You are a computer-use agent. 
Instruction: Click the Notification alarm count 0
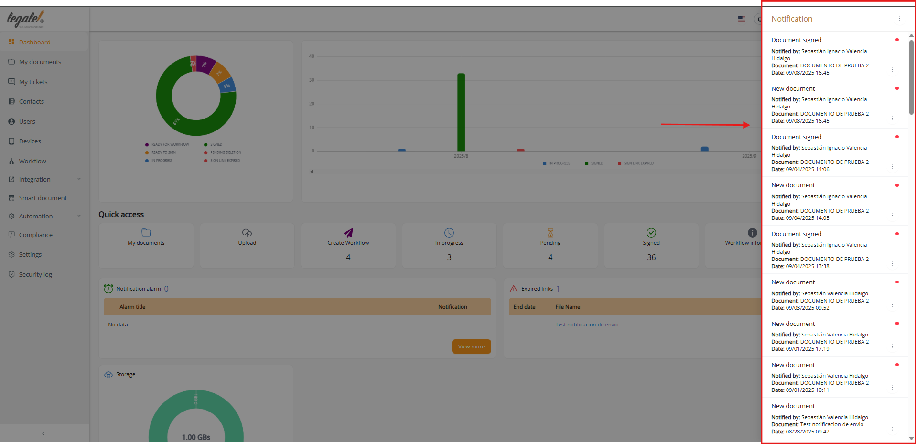(x=166, y=289)
